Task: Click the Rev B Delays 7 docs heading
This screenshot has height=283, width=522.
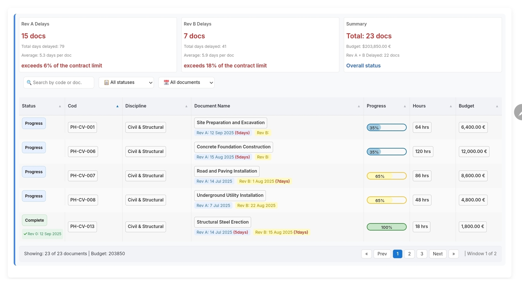Action: pyautogui.click(x=195, y=36)
